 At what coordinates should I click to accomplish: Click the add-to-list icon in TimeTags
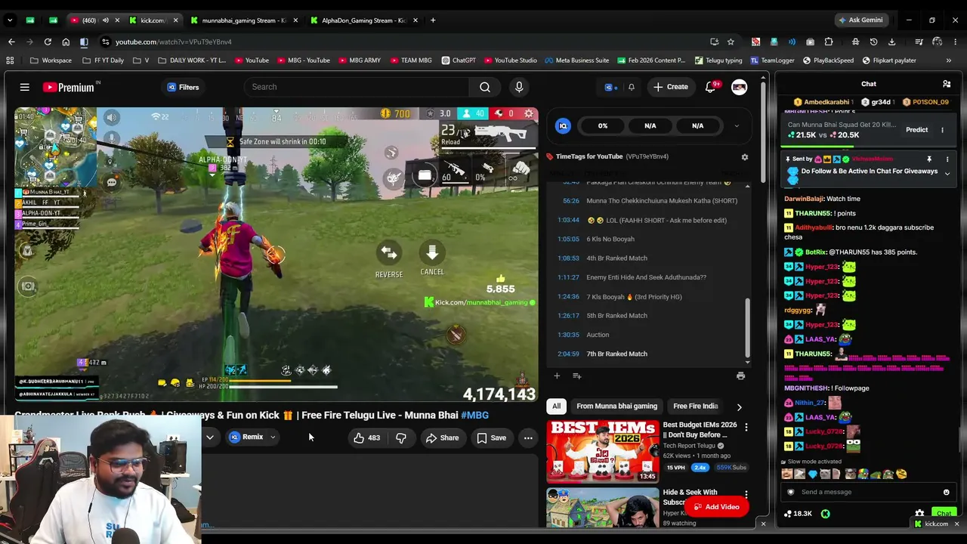click(x=576, y=376)
